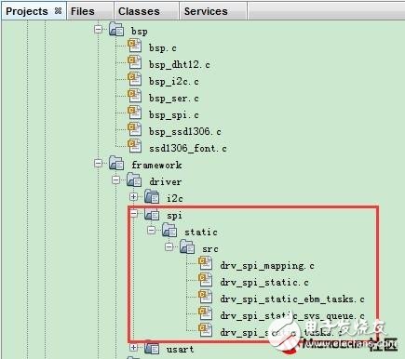Click the bsp_dht12.c file icon
The image size is (405, 359).
pos(135,62)
